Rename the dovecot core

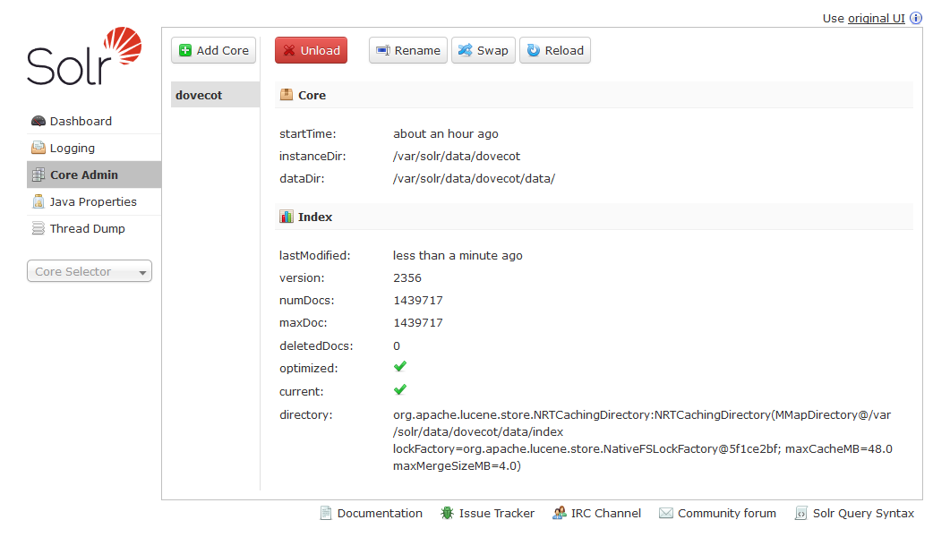[x=407, y=51]
